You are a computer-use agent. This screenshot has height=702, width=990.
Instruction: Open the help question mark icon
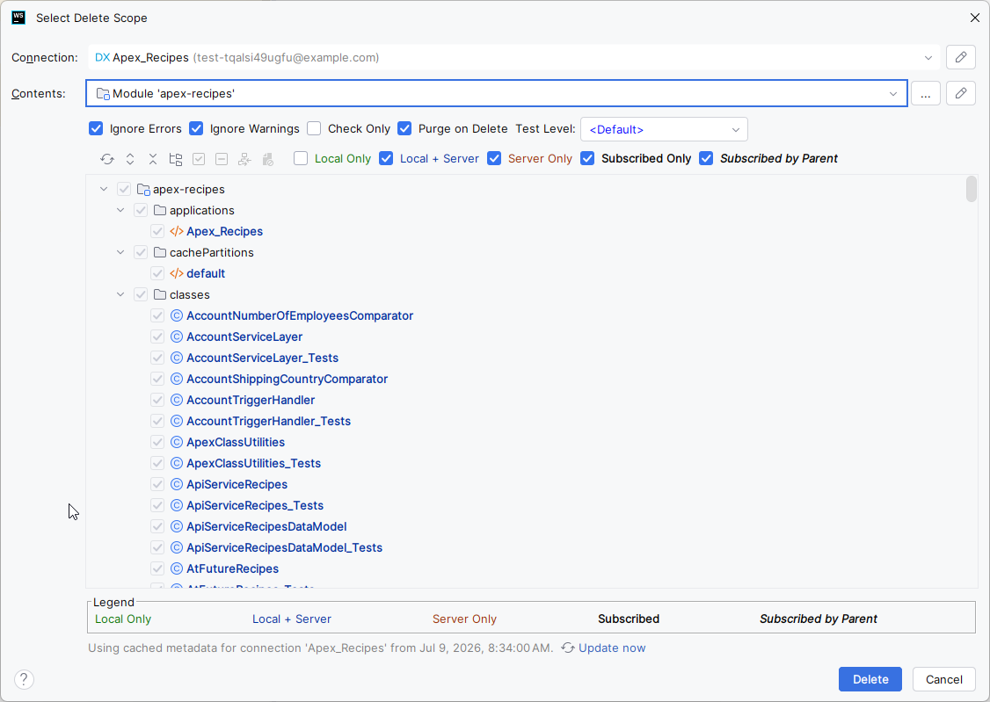click(x=24, y=679)
